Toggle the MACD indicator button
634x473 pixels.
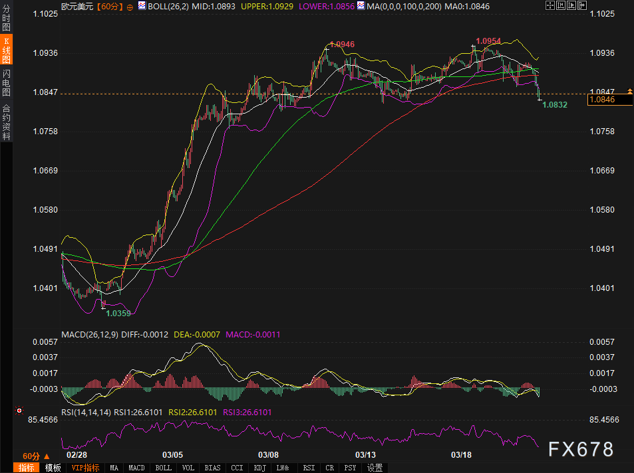[136, 468]
